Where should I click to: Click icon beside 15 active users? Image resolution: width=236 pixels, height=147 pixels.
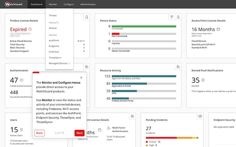point(22,129)
